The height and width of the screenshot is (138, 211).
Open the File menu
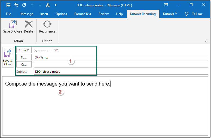(x=8, y=14)
